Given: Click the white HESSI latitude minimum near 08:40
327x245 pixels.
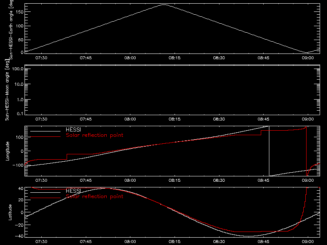Looking at the screenshot, I should [x=249, y=236].
